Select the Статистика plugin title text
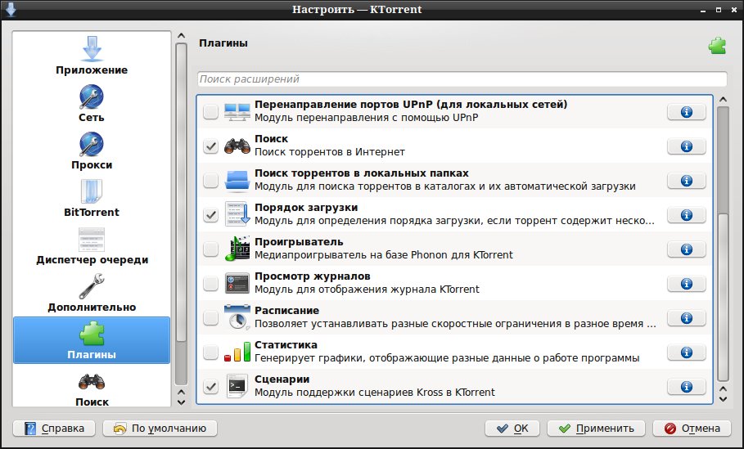This screenshot has height=449, width=744. (x=286, y=344)
